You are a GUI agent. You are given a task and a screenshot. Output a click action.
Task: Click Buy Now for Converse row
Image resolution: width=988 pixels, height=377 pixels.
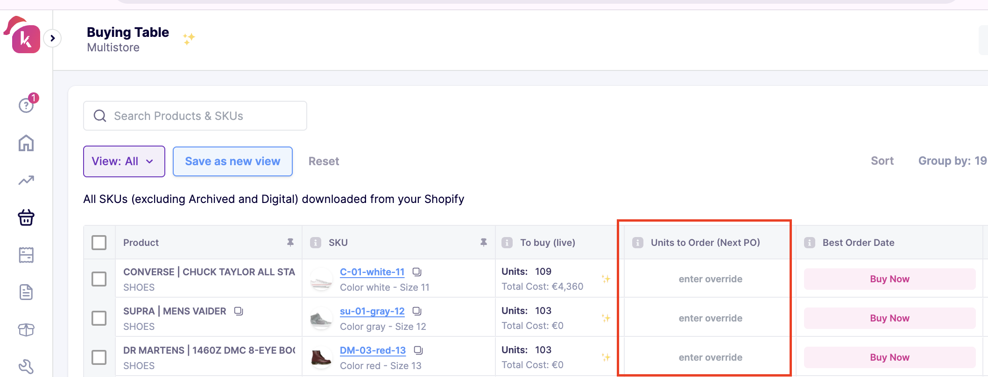click(889, 279)
